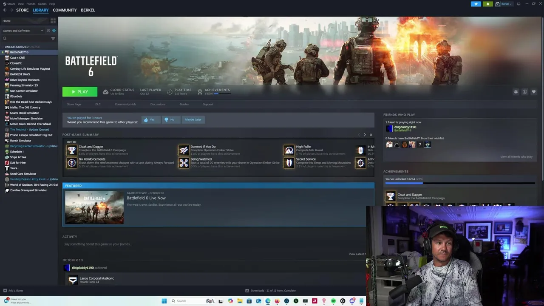Image resolution: width=544 pixels, height=306 pixels.
Task: Open game info icon
Action: (x=525, y=92)
